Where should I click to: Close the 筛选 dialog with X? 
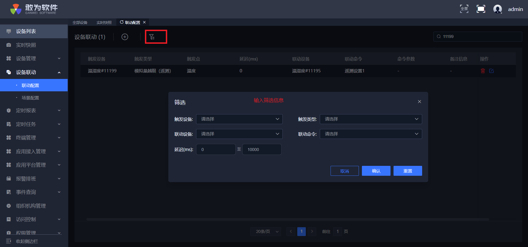(x=419, y=101)
